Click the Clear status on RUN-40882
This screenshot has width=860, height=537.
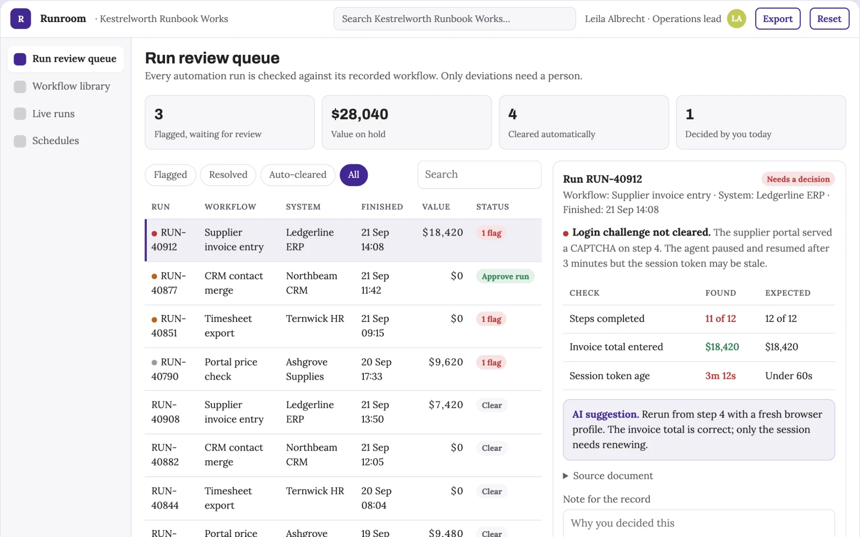(x=492, y=448)
